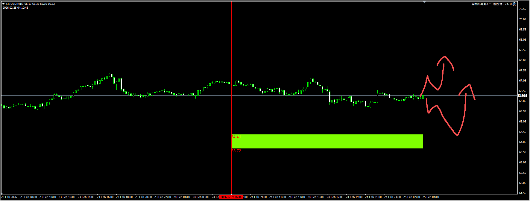Click the XTIUSD,M15 symbol title text
Viewport: 530px width, 201px height.
tap(14, 4)
